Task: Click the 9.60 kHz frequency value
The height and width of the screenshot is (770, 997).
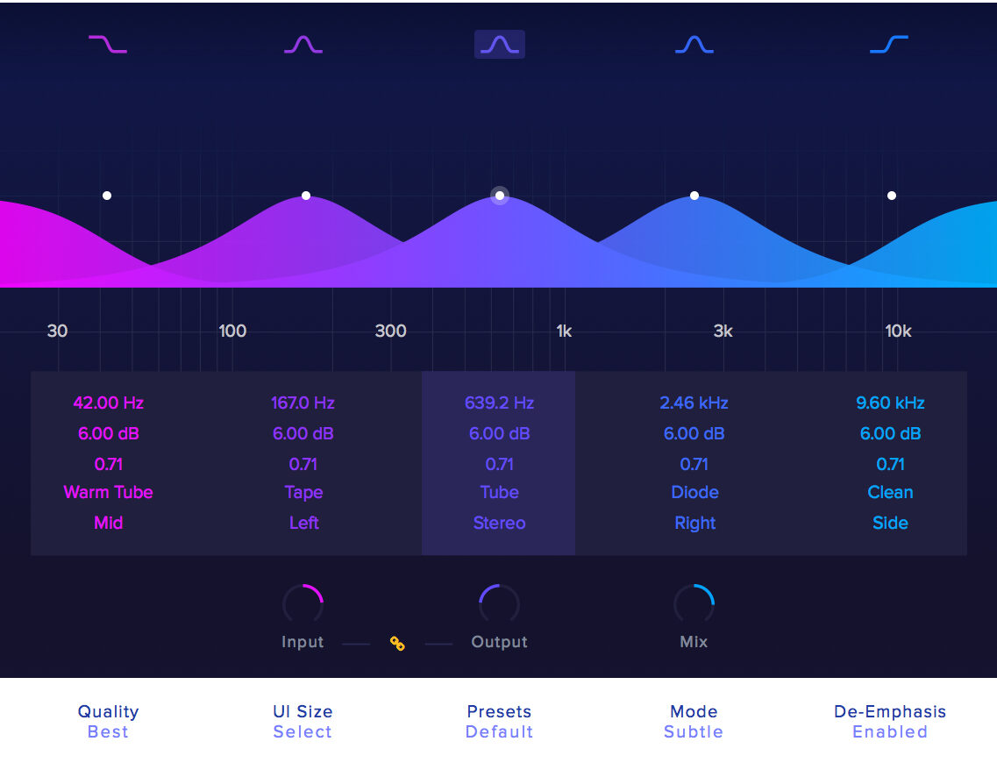Action: (890, 403)
